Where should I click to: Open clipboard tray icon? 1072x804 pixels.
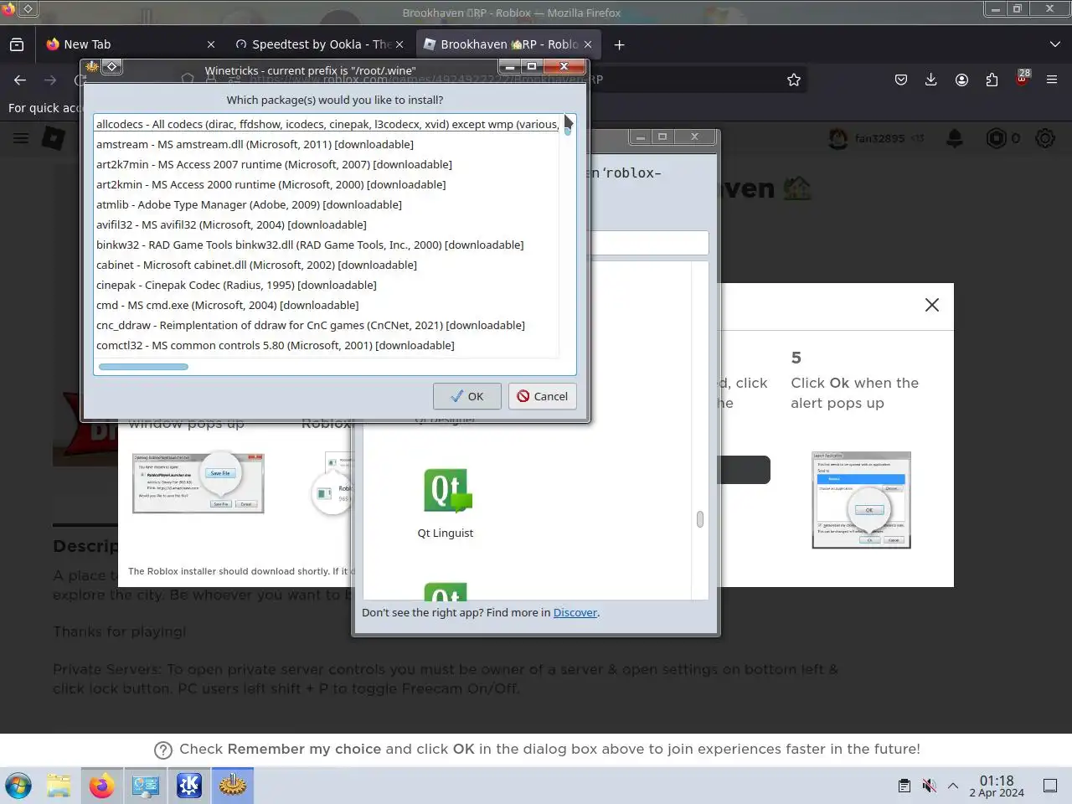(x=904, y=786)
